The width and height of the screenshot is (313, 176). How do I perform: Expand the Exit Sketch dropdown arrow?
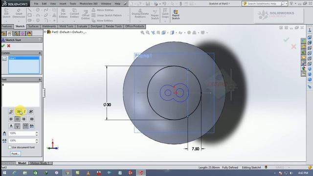[6, 21]
